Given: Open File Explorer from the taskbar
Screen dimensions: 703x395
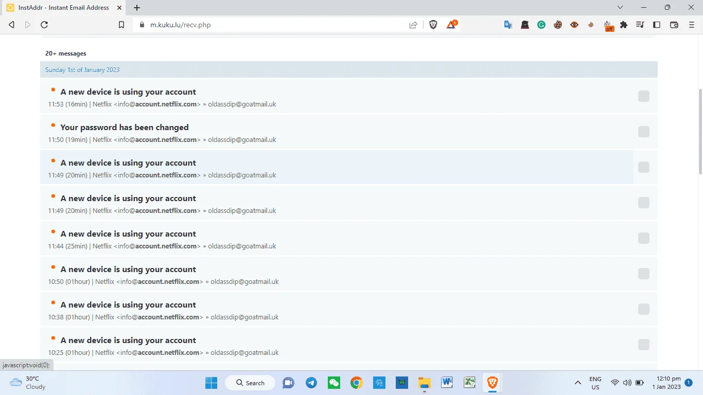Looking at the screenshot, I should (425, 383).
